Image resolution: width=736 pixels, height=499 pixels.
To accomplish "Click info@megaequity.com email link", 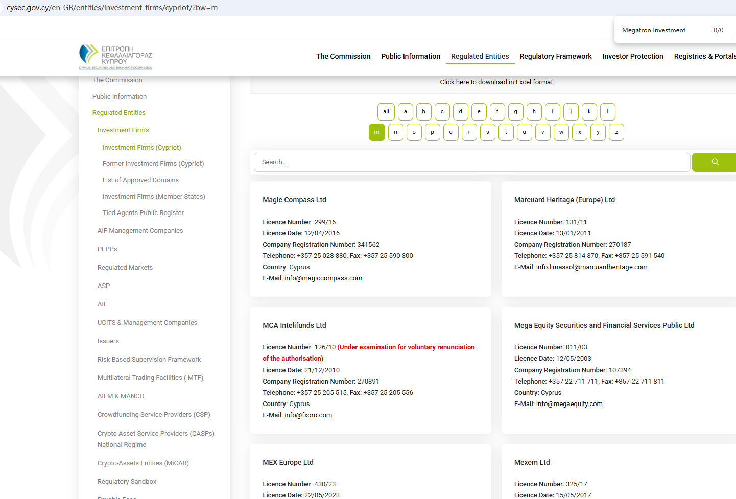I will click(569, 404).
